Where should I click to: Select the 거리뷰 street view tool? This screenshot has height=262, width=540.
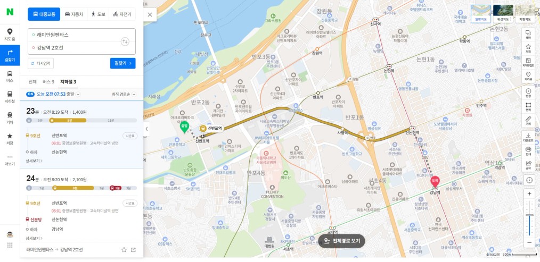click(528, 77)
